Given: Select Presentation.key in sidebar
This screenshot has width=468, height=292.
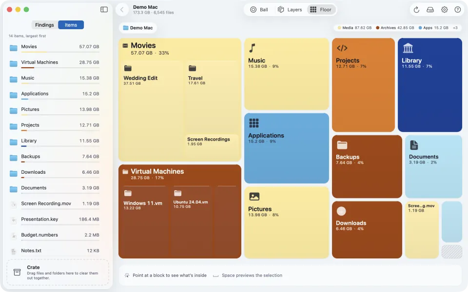Looking at the screenshot, I should (55, 220).
